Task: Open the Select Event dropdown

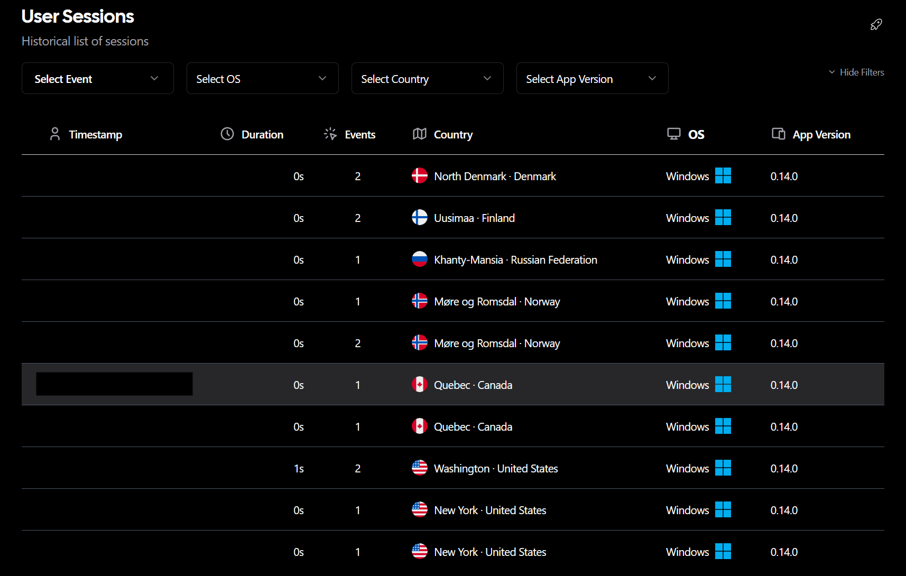Action: coord(98,79)
